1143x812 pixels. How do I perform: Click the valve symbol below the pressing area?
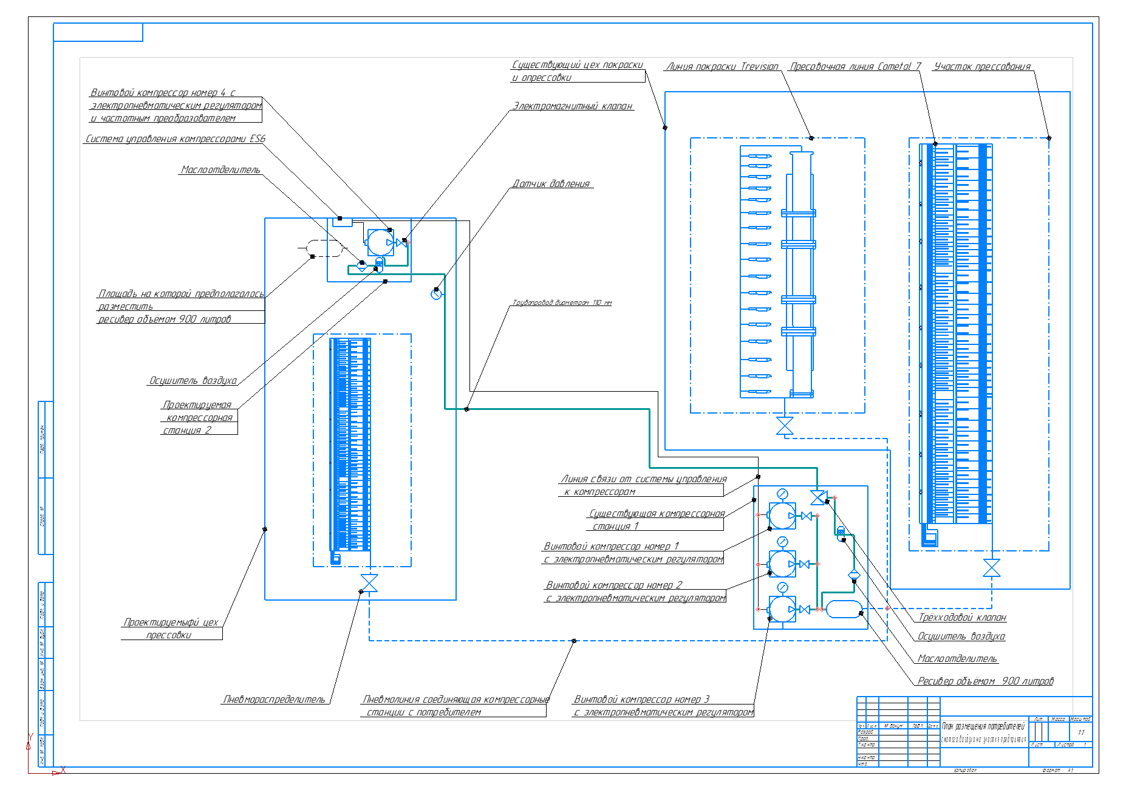tap(992, 568)
